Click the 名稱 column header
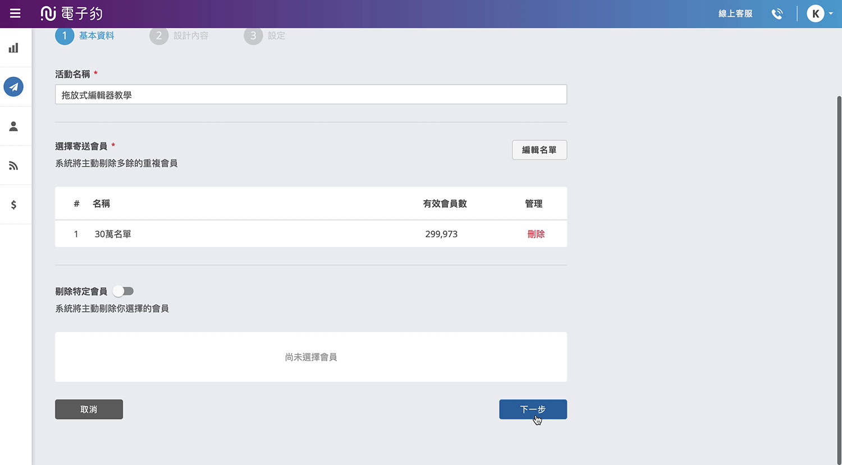 [101, 204]
